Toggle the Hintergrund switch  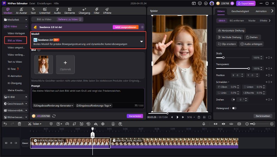pyautogui.click(x=234, y=108)
